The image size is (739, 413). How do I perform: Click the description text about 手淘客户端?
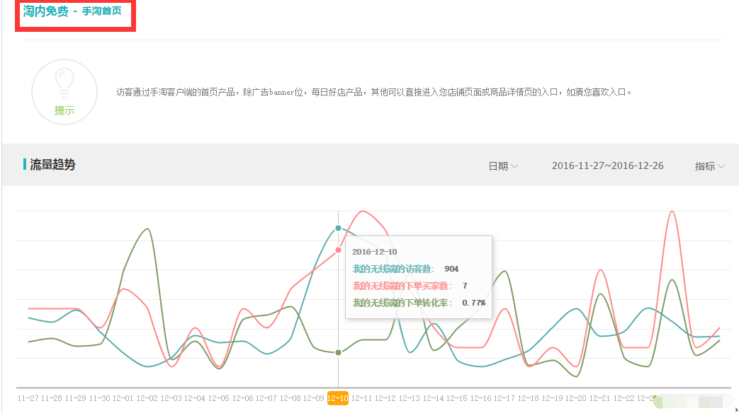[373, 92]
